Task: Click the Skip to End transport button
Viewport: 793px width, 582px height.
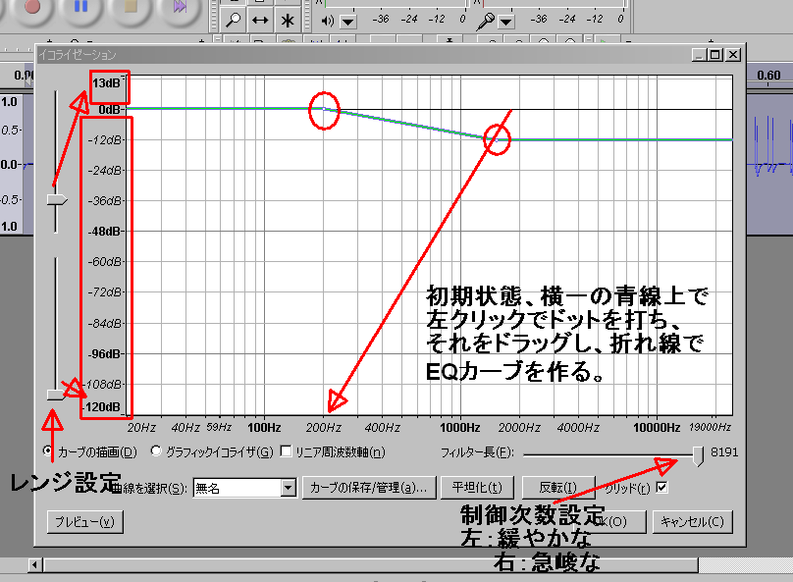Action: point(180,7)
